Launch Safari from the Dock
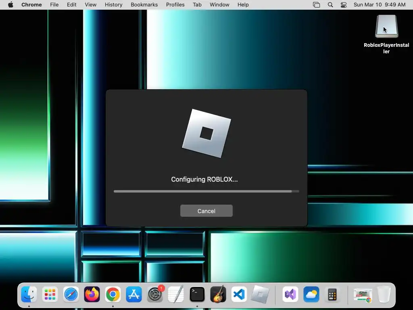The height and width of the screenshot is (310, 413). point(71,294)
